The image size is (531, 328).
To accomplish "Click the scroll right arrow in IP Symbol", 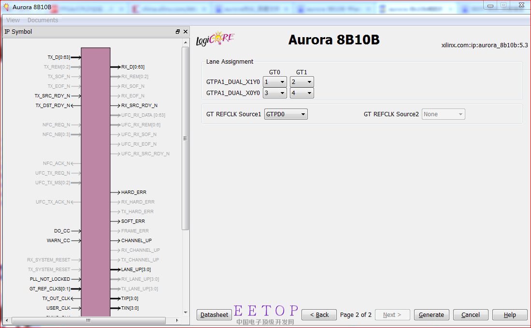I will click(177, 320).
